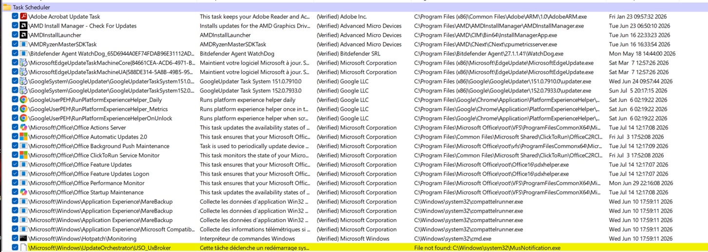
Task: Click description 'Task is used to periodically update device'
Action: (x=254, y=146)
